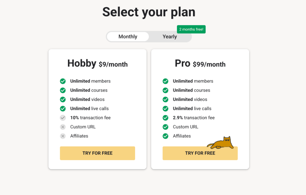The width and height of the screenshot is (306, 195).
Task: Click the Select your plan title
Action: [149, 12]
